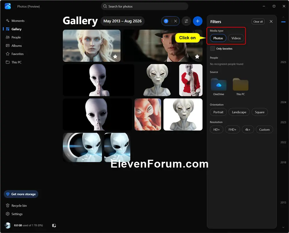
Task: Open the pink embryo-like alien thumbnail
Action: coord(148,114)
